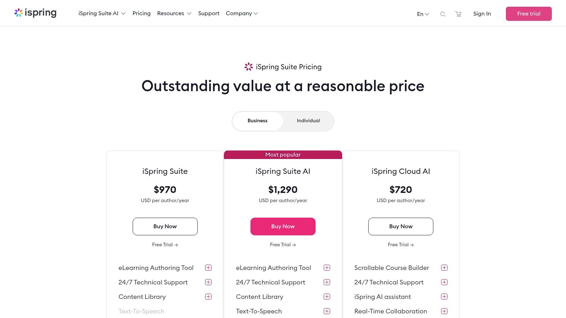Image resolution: width=566 pixels, height=318 pixels.
Task: Expand Content Library plus in iSpring Suite
Action: click(208, 297)
